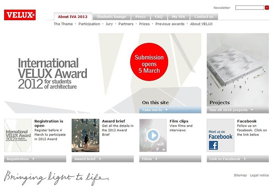Open The Theme submenu link

tap(63, 24)
